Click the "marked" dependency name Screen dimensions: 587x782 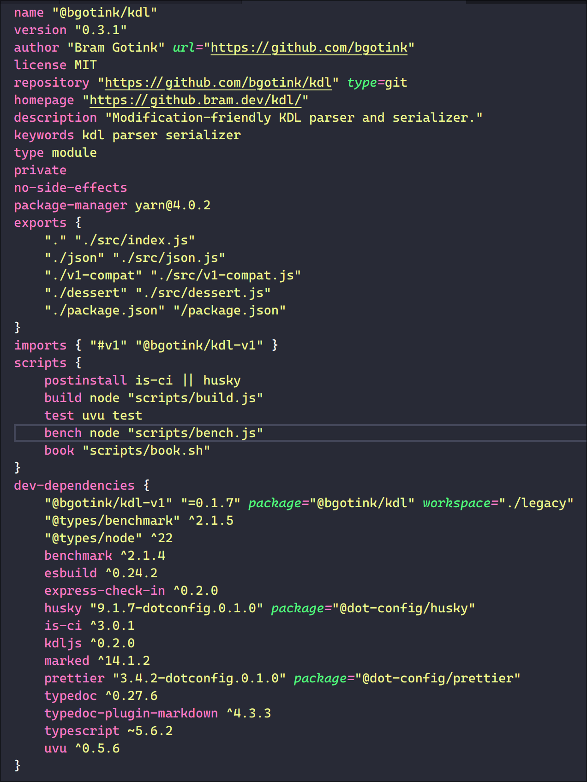(x=66, y=661)
